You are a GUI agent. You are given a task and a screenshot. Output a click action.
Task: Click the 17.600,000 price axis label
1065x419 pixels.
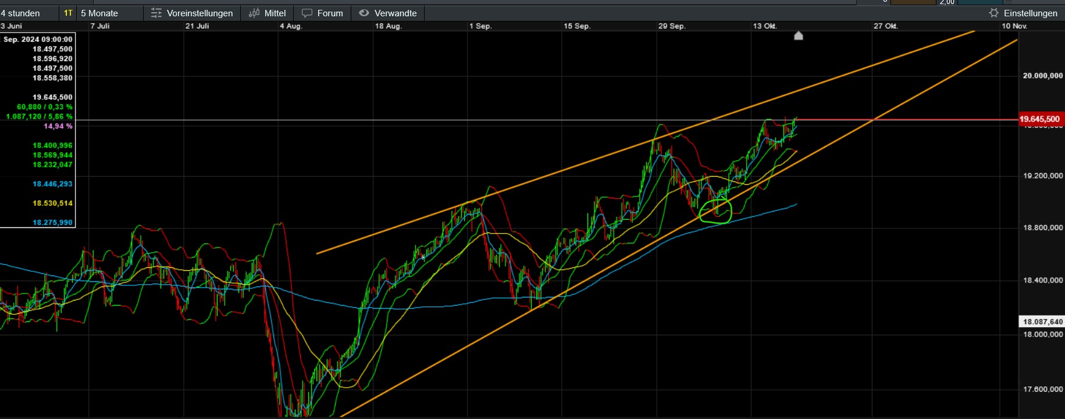pyautogui.click(x=1042, y=389)
